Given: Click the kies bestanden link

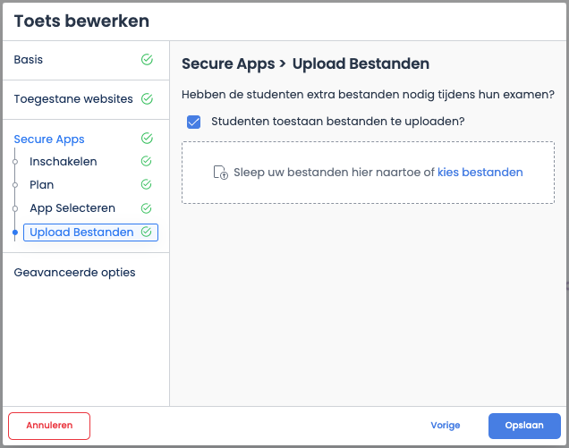Looking at the screenshot, I should pos(480,173).
